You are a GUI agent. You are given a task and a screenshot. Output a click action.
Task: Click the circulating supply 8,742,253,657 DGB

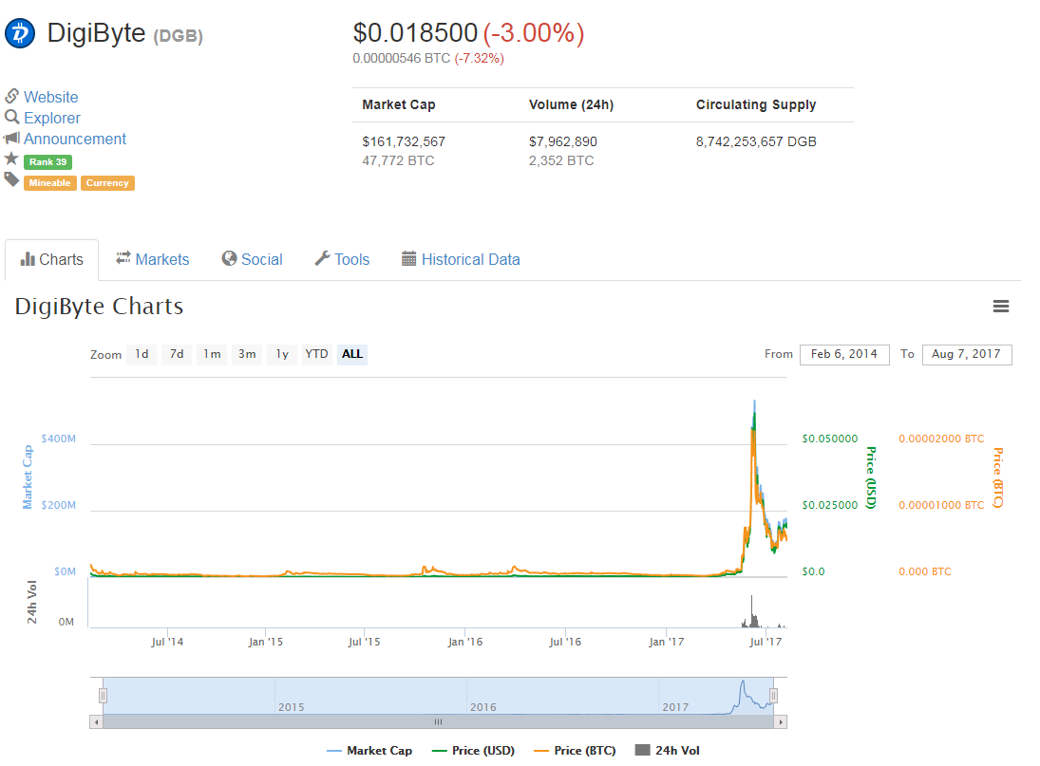point(756,141)
